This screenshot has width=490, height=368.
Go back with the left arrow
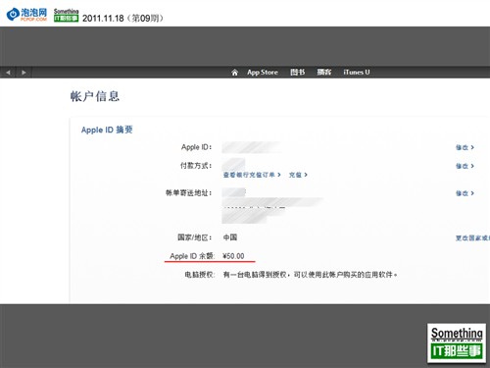[8, 73]
